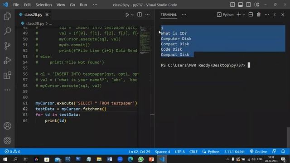
Task: Open Windows taskbar search
Action: (15, 159)
